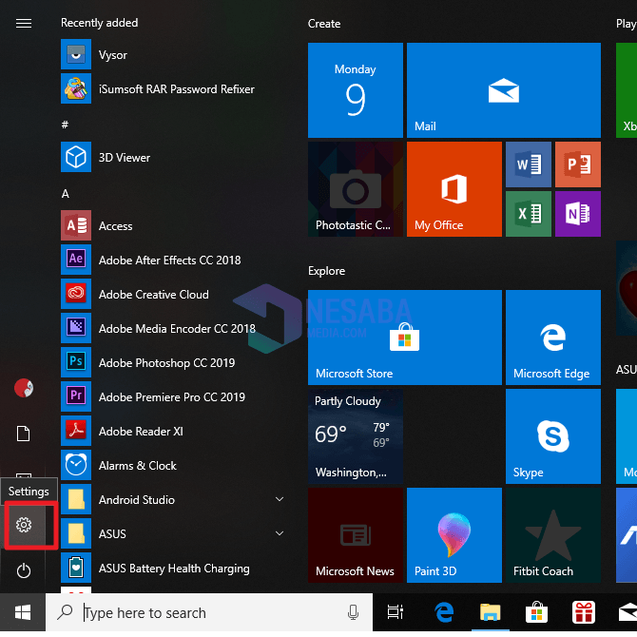Open Task View on the taskbar
This screenshot has width=637, height=637.
tap(395, 612)
